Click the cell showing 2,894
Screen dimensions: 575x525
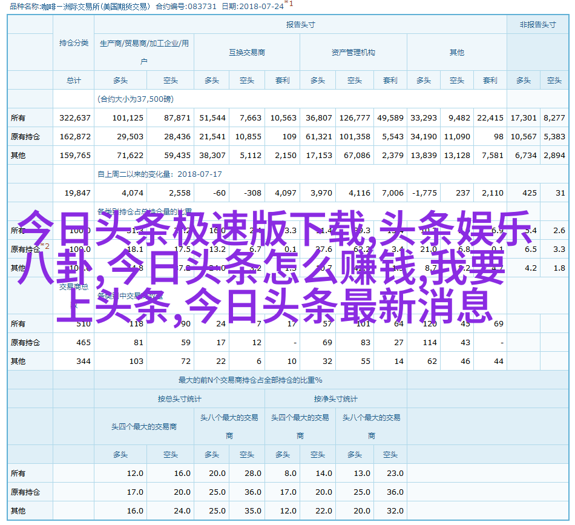[554, 155]
